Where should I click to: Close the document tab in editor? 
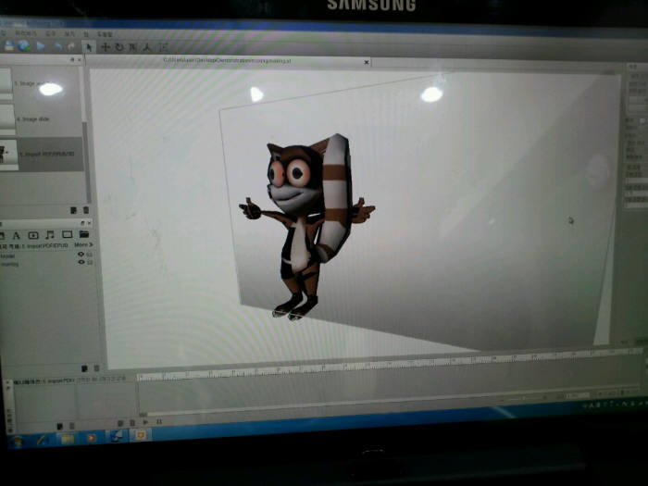[x=368, y=62]
